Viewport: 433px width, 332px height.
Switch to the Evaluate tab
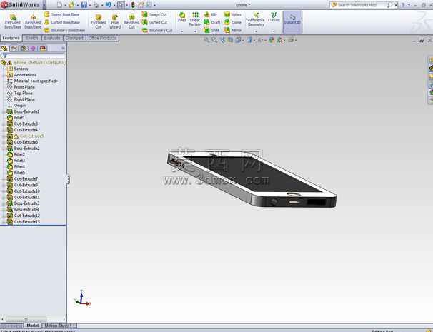pyautogui.click(x=52, y=38)
